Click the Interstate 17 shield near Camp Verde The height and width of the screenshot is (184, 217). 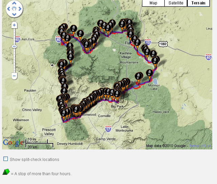(108, 129)
